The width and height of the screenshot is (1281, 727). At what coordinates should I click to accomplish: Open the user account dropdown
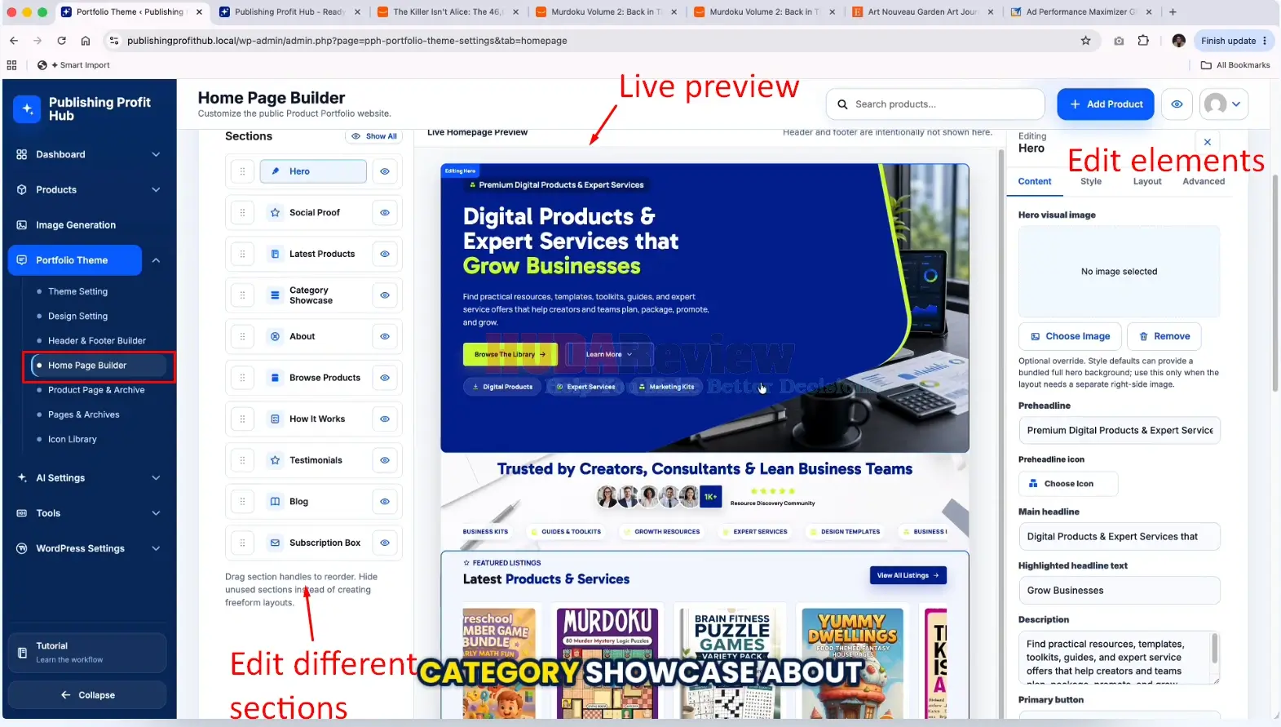[1224, 104]
